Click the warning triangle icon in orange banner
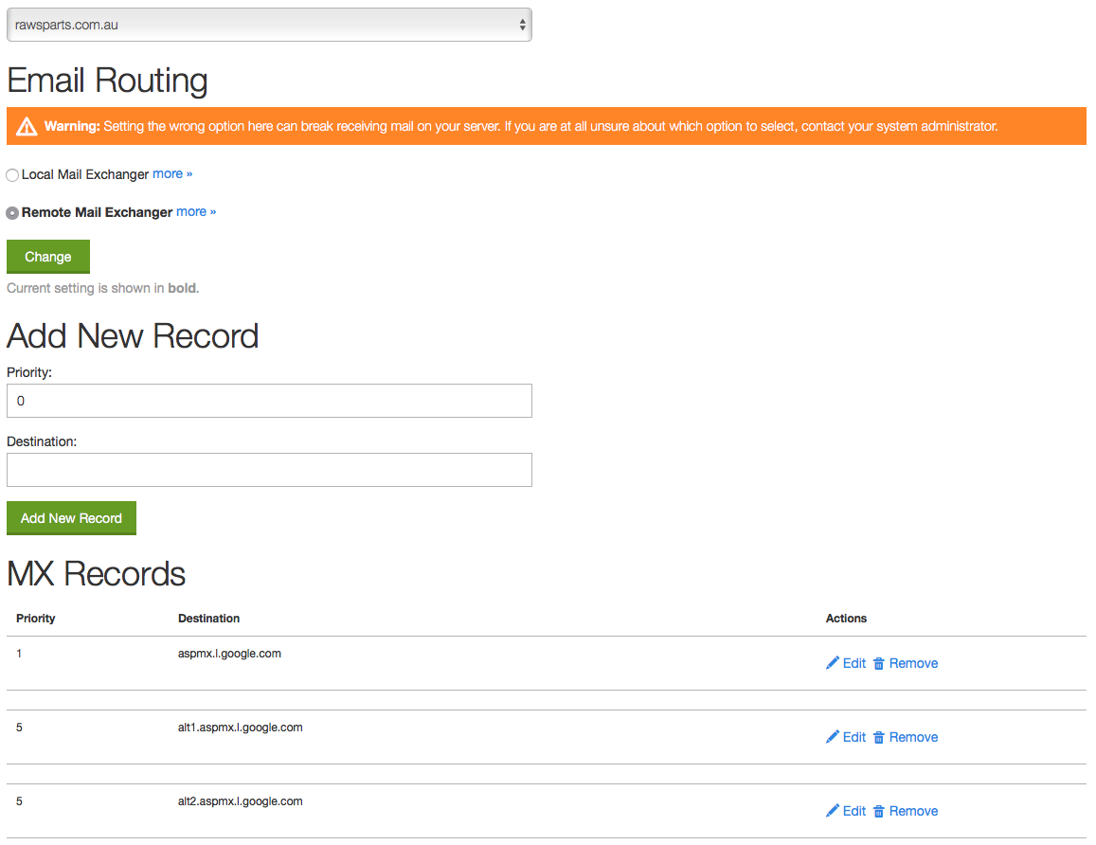 coord(27,127)
